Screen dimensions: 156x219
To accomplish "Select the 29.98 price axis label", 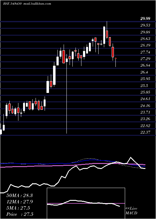I will pyautogui.click(x=145, y=19).
